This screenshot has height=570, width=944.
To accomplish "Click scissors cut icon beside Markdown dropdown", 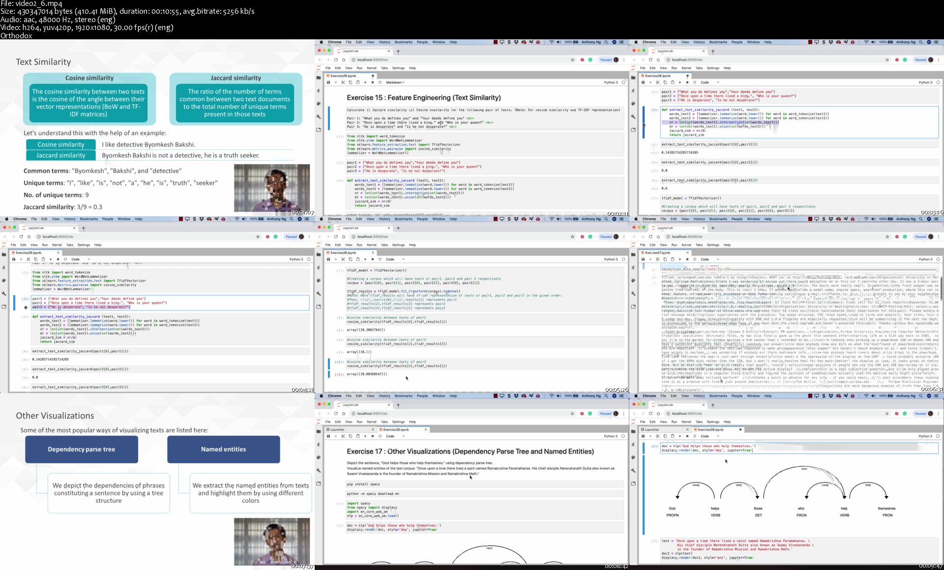I will tap(343, 83).
